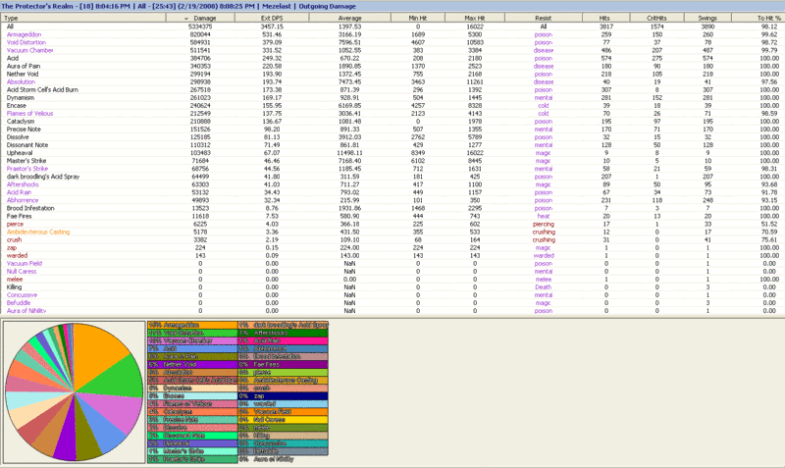Select the 'Dynamism' table row
Image resolution: width=785 pixels, height=468 pixels.
392,97
